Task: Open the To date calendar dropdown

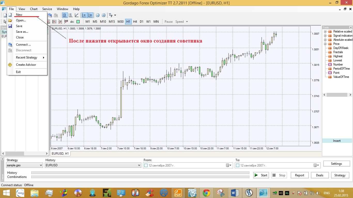Action: [x=317, y=165]
